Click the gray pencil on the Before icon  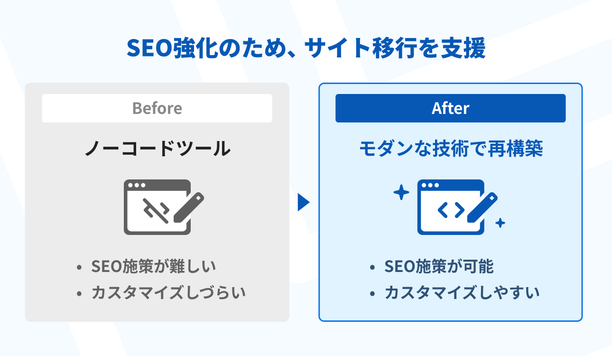tap(188, 207)
